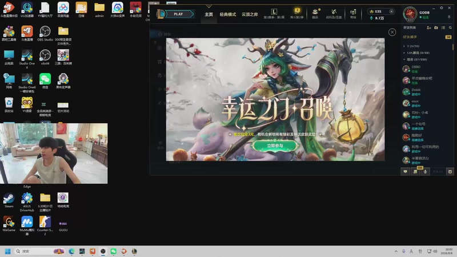Open the 藏品 collection icon
The width and height of the screenshot is (457, 257).
(x=315, y=12)
